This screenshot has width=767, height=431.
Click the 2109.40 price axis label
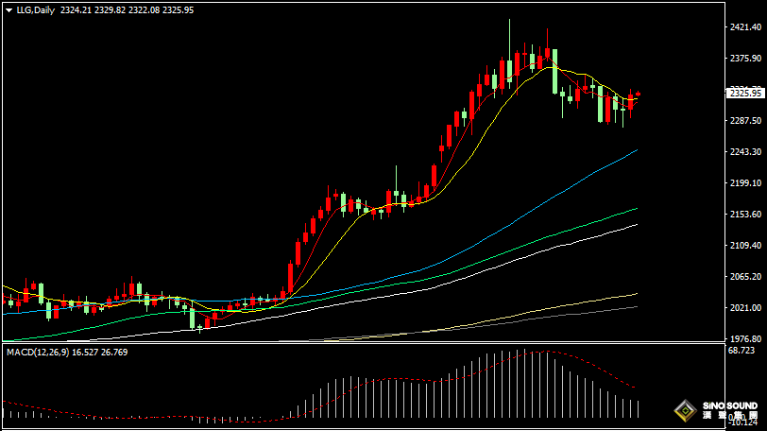coord(745,246)
